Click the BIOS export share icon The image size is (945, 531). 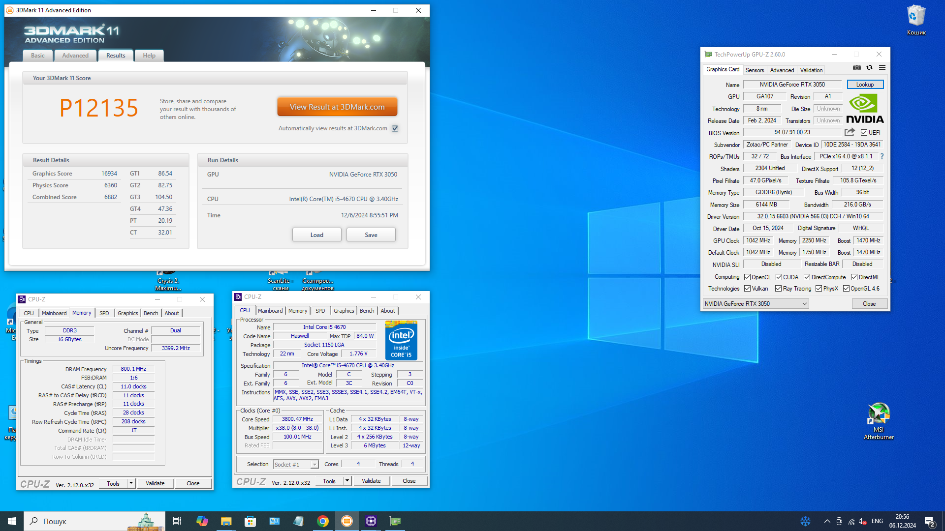[x=850, y=132]
